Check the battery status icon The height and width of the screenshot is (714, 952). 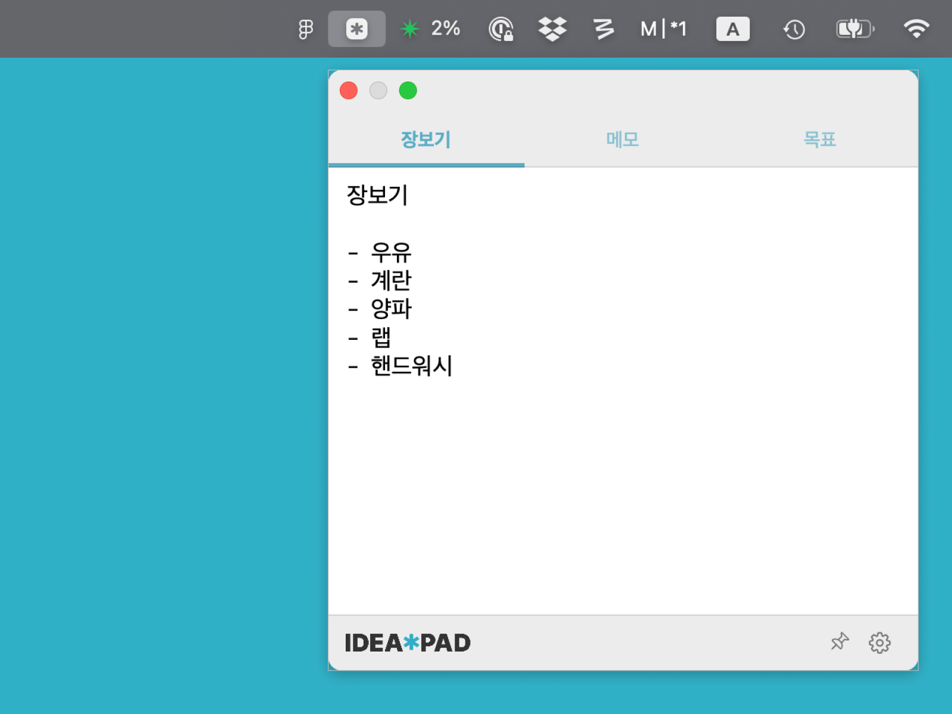tap(854, 28)
